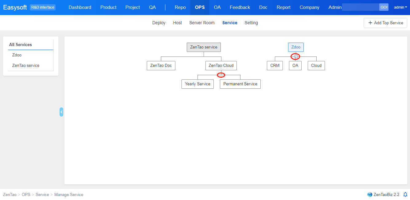Viewport: 410px width, 200px height.
Task: Click the Add Top Service button
Action: (x=385, y=23)
